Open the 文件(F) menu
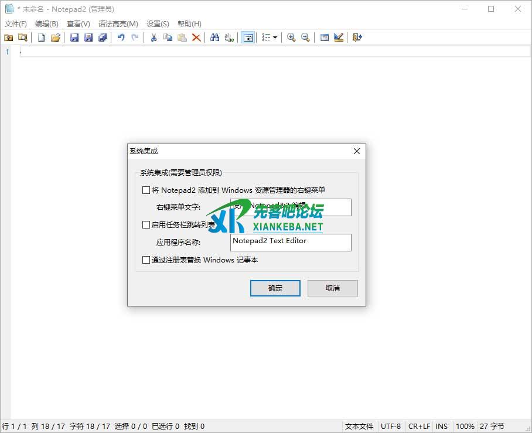Screen dimensions: 532x433 click(16, 24)
